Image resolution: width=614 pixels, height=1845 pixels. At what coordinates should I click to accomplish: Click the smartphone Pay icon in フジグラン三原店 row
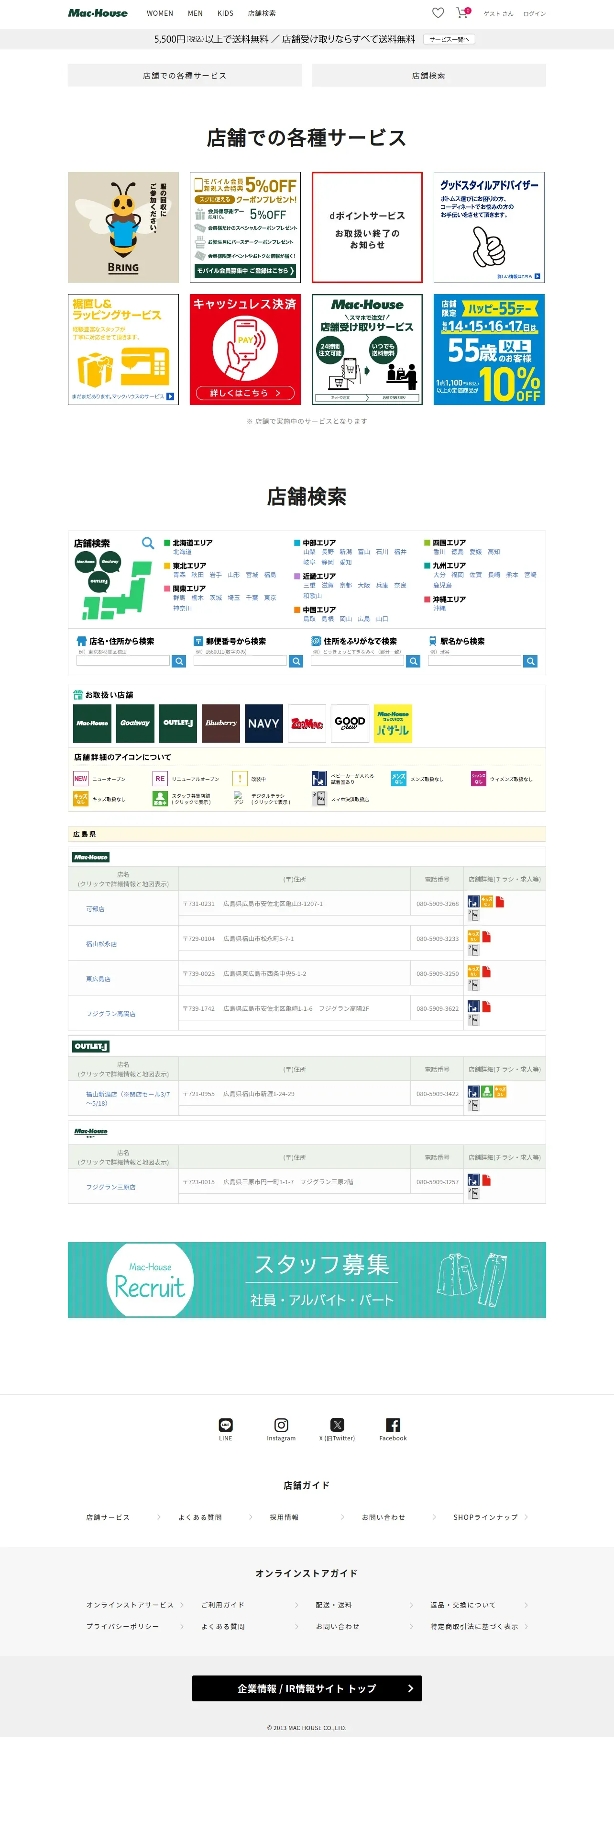473,1193
